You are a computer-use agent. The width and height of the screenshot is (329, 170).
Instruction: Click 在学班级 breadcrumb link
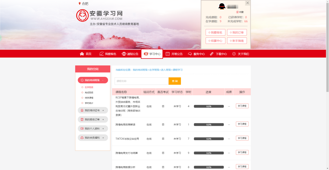154,70
